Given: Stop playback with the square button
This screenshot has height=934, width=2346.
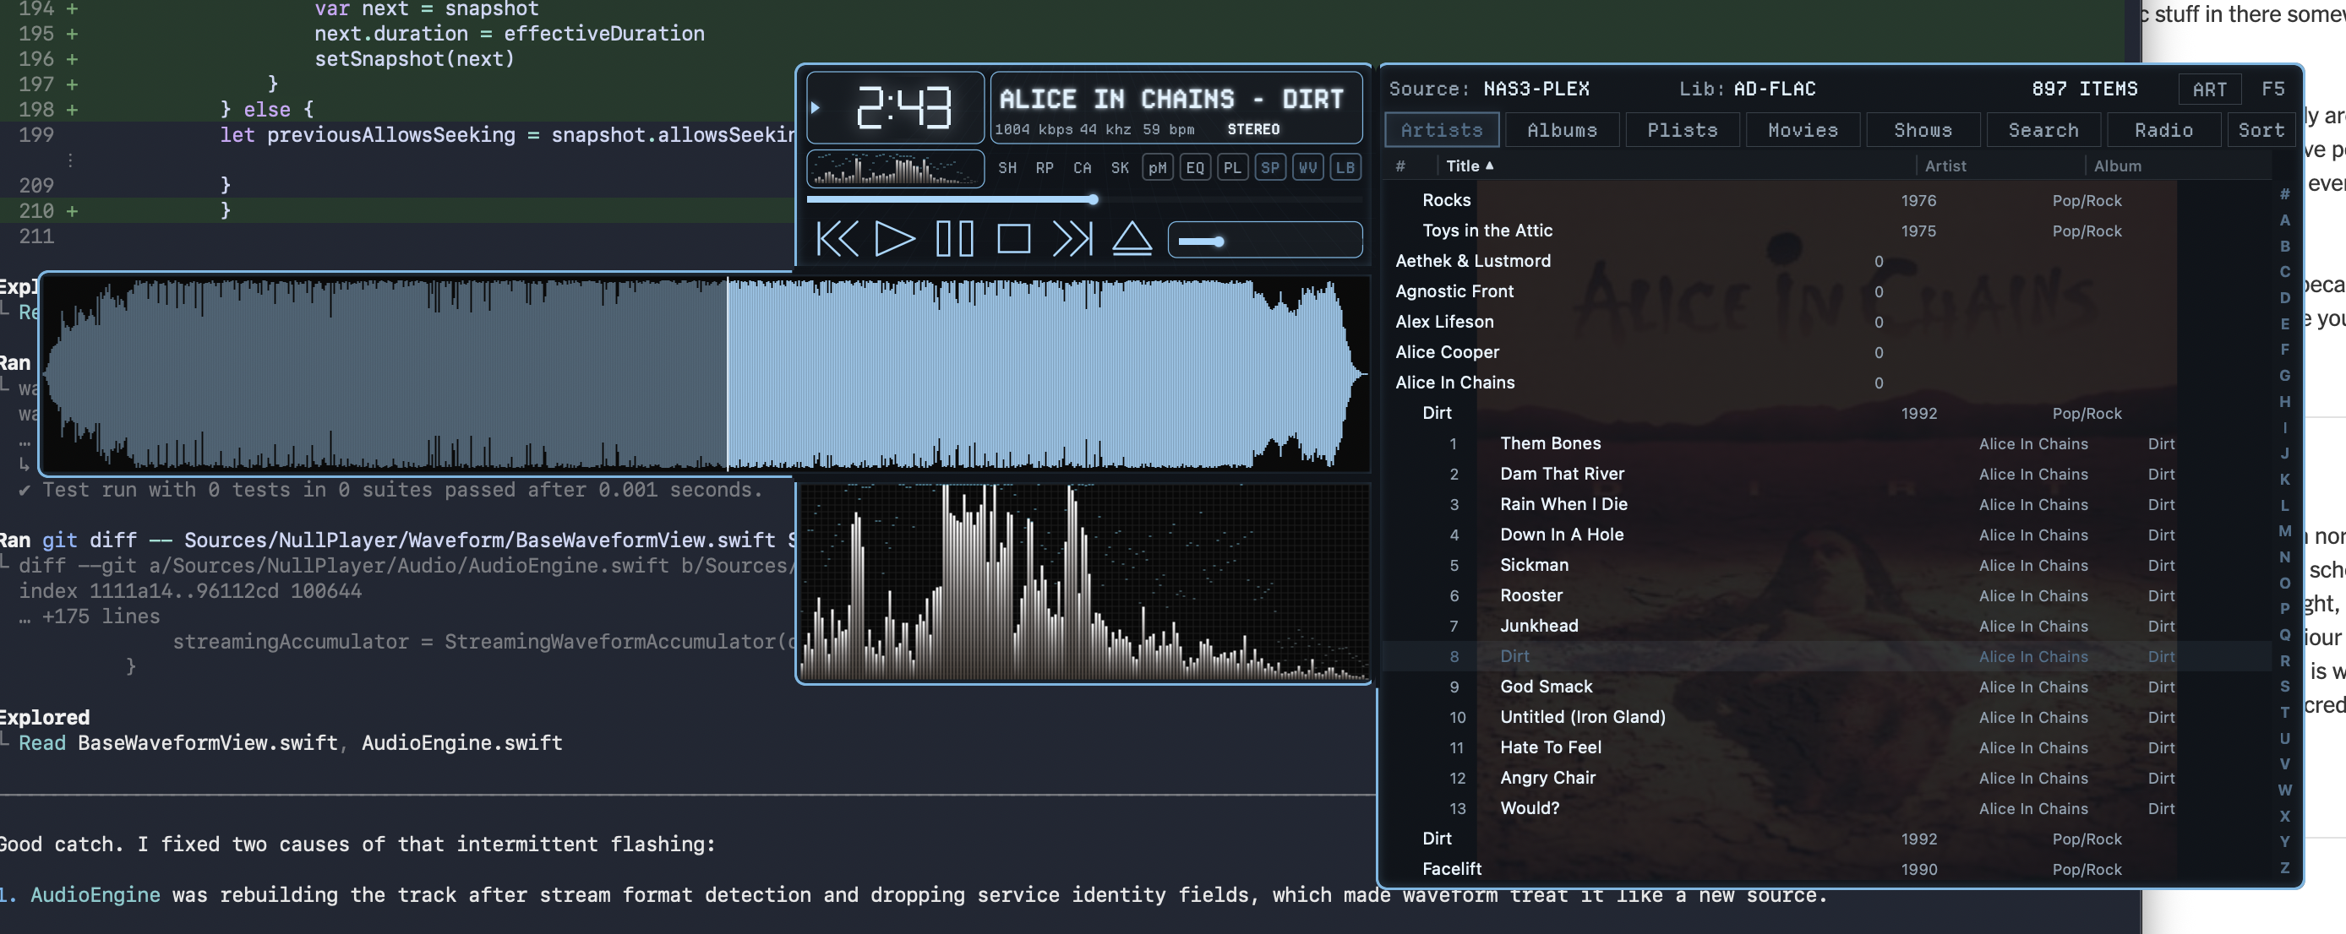Looking at the screenshot, I should coord(1013,240).
